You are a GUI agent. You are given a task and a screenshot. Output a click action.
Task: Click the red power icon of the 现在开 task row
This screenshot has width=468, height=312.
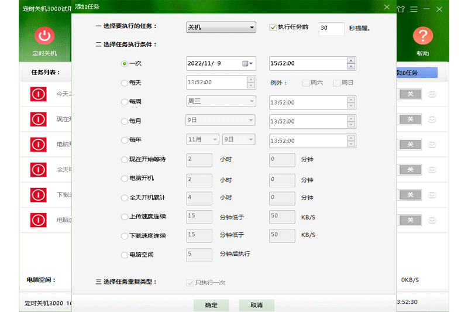(38, 119)
